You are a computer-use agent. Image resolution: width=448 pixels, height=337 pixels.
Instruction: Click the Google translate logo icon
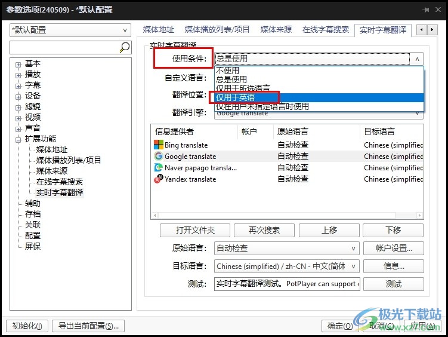click(x=158, y=156)
